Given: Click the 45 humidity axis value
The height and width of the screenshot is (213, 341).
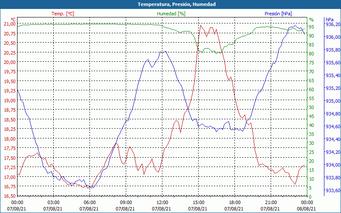Looking at the screenshot, I should point(312,116).
